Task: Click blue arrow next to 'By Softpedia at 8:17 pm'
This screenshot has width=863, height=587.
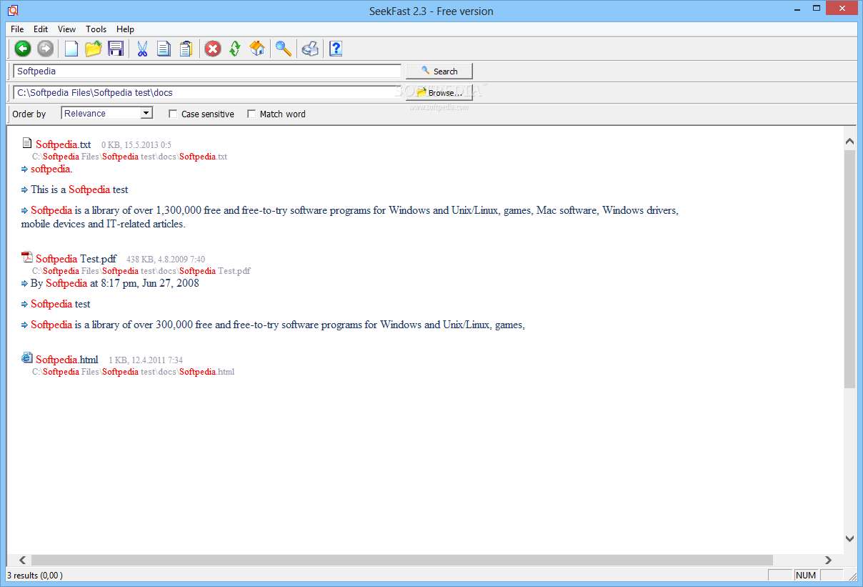Action: click(25, 284)
